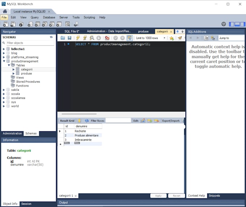
Task: Expand the platforma_streaming schema
Action: point(4,57)
